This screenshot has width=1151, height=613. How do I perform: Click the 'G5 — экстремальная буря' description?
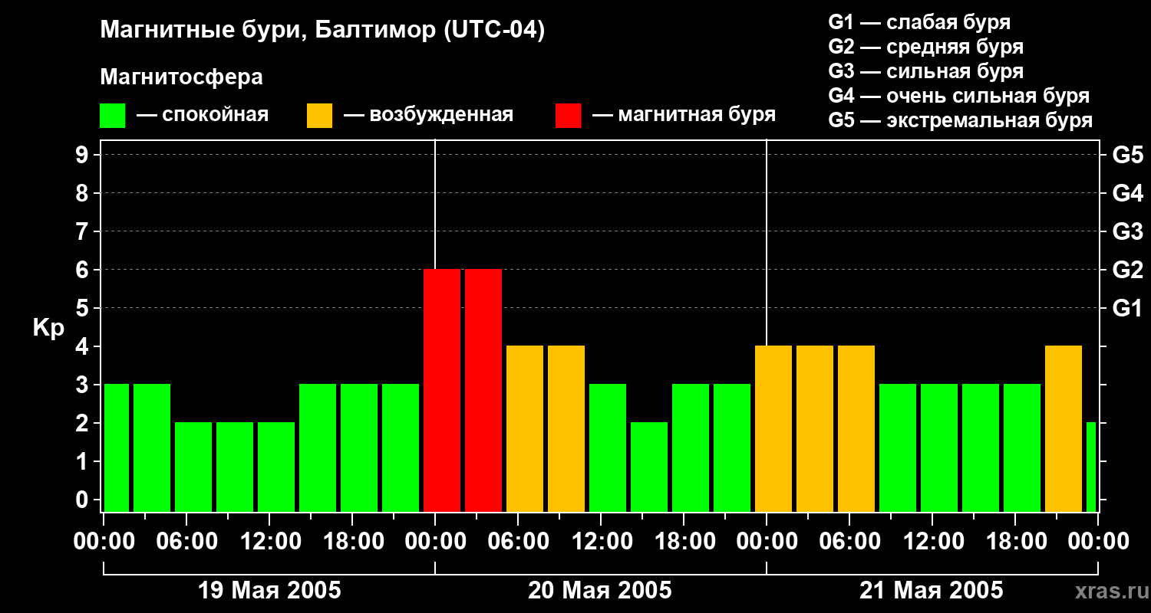coord(960,120)
